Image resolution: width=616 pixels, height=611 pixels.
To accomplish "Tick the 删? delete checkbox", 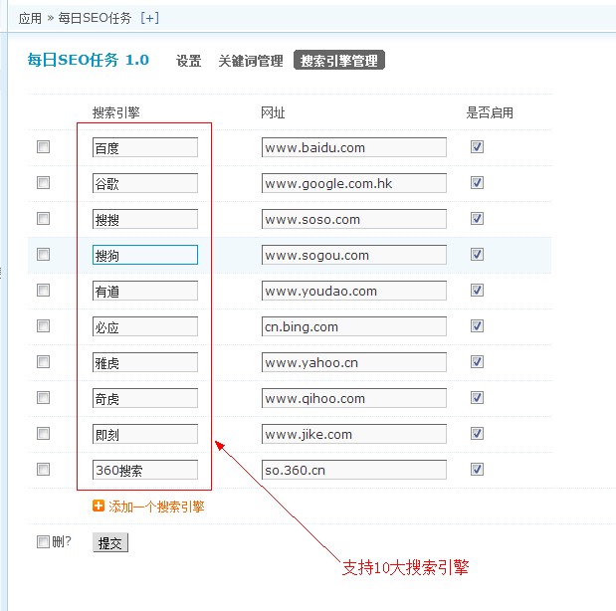I will [43, 542].
